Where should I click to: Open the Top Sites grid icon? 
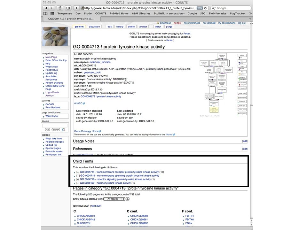click(x=52, y=13)
